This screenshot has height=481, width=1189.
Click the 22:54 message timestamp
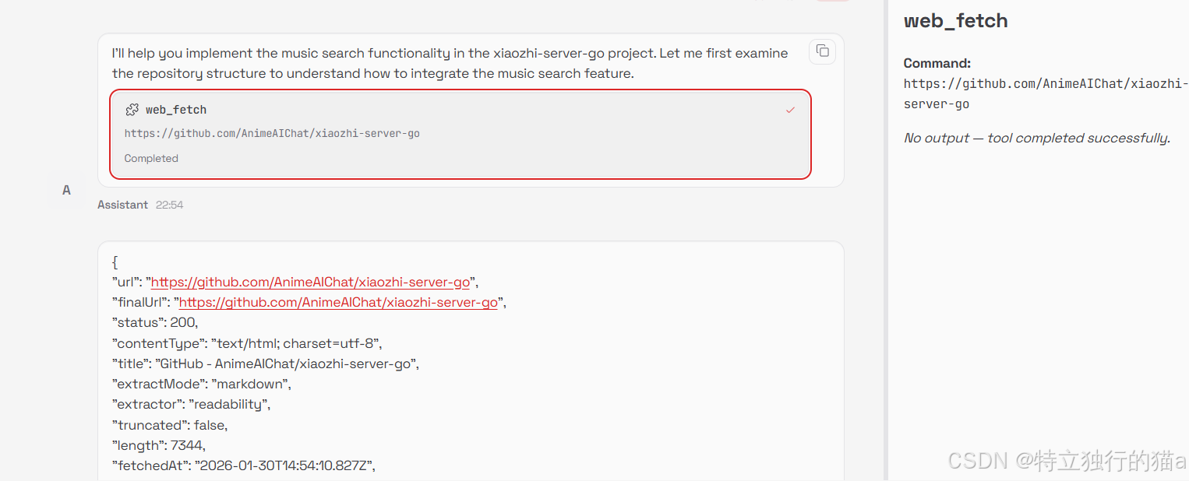[169, 205]
